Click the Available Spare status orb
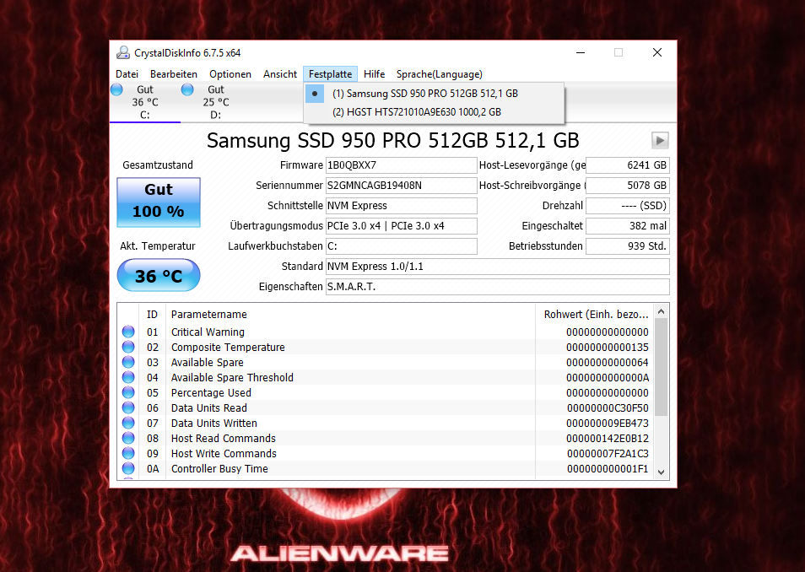 point(128,363)
